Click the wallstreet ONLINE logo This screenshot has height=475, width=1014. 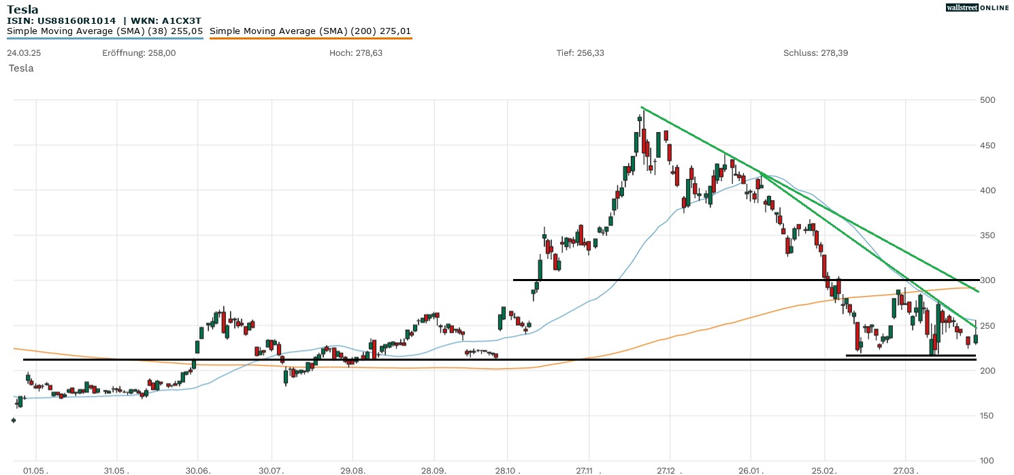click(977, 7)
